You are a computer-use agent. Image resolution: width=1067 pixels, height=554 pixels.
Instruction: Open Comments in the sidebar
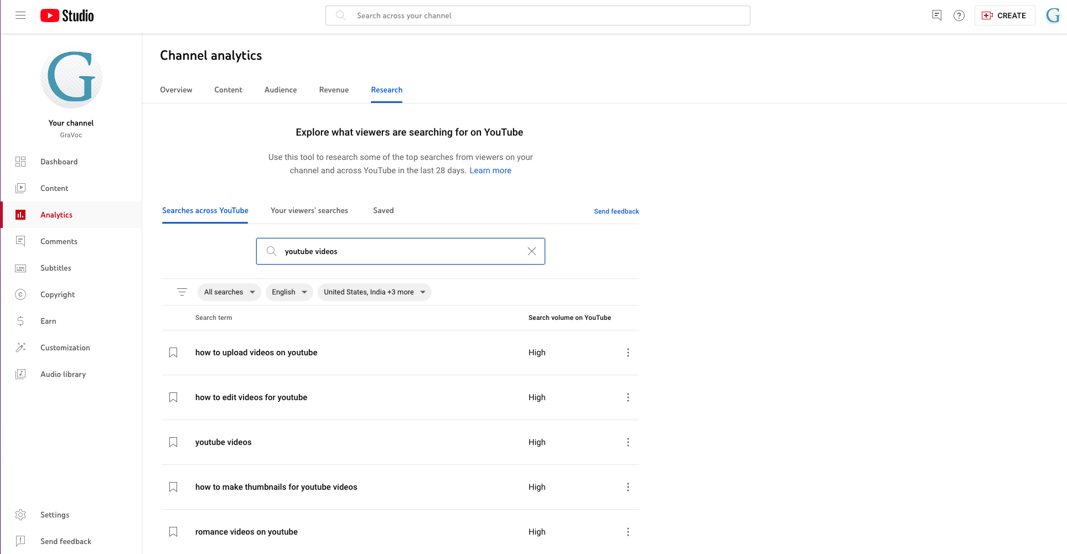coord(71,241)
